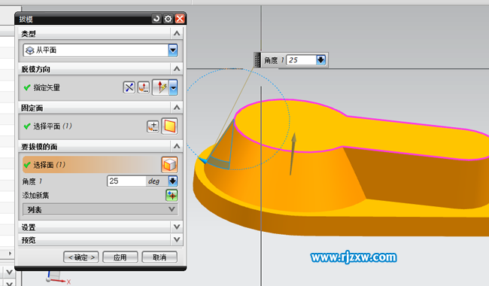Screen dimensions: 489x286
Task: Open the dialog settings gear
Action: click(x=168, y=19)
